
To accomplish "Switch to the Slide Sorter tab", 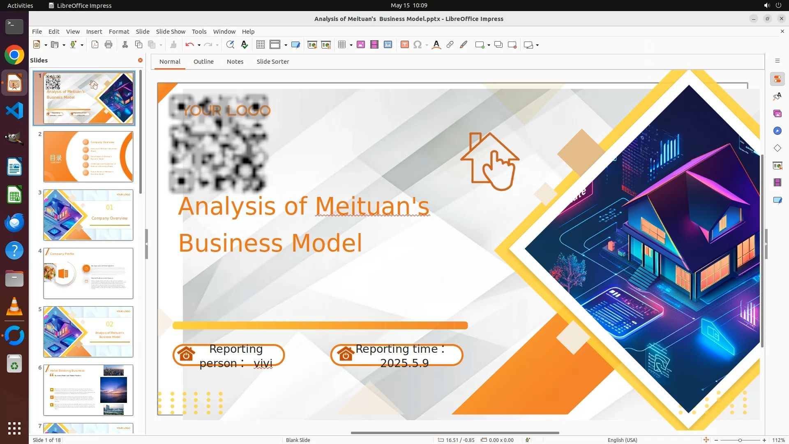I will click(272, 61).
